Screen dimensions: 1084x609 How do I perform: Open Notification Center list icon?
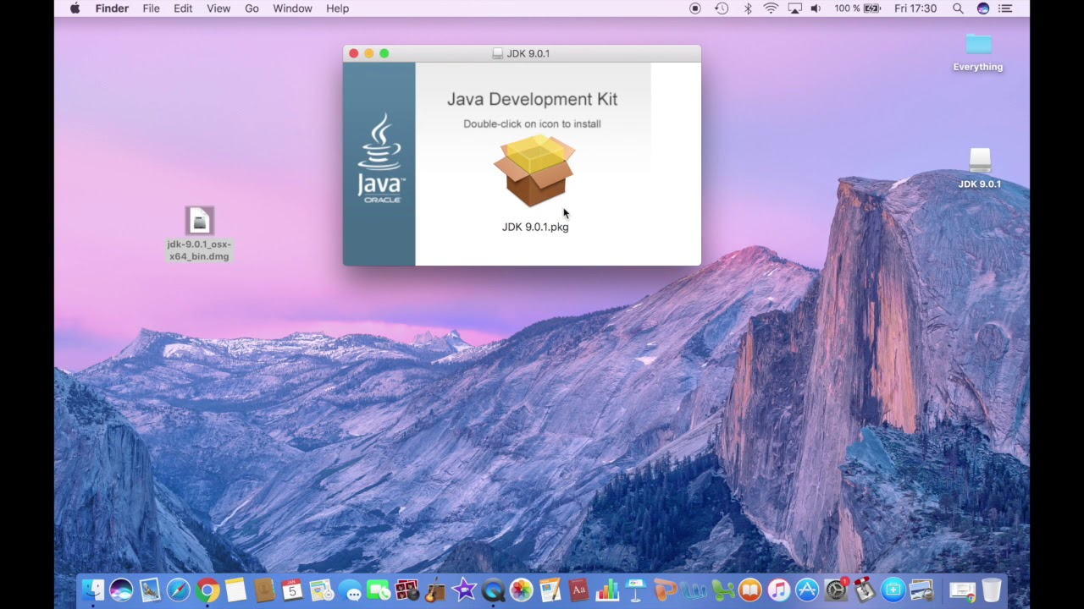click(x=1005, y=8)
